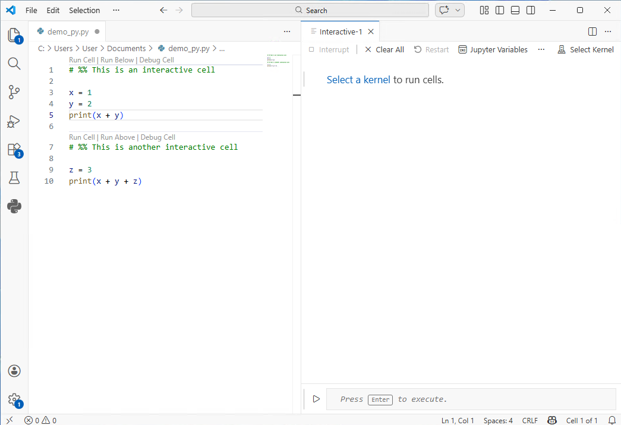Image resolution: width=621 pixels, height=425 pixels.
Task: Open the Testing beaker view
Action: click(x=14, y=178)
